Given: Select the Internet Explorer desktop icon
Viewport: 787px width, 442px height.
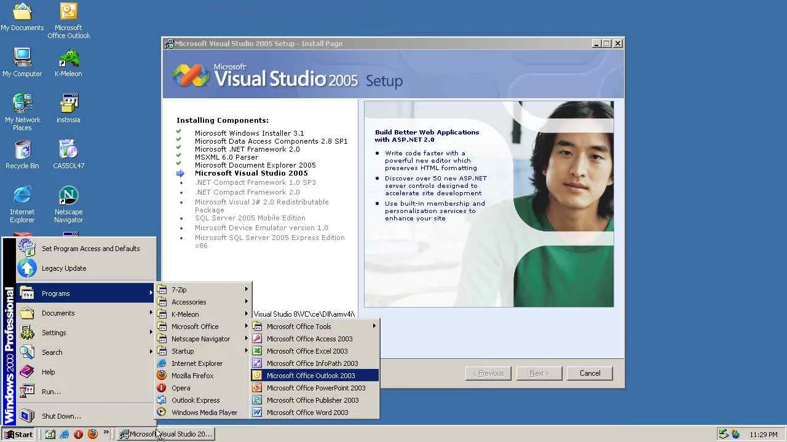Looking at the screenshot, I should tap(22, 204).
